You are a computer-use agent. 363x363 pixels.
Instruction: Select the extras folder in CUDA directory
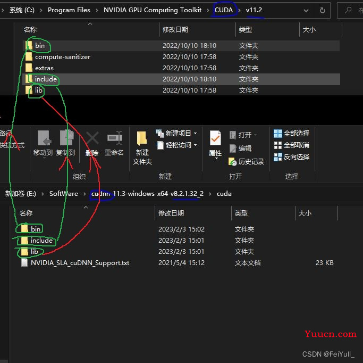click(44, 68)
